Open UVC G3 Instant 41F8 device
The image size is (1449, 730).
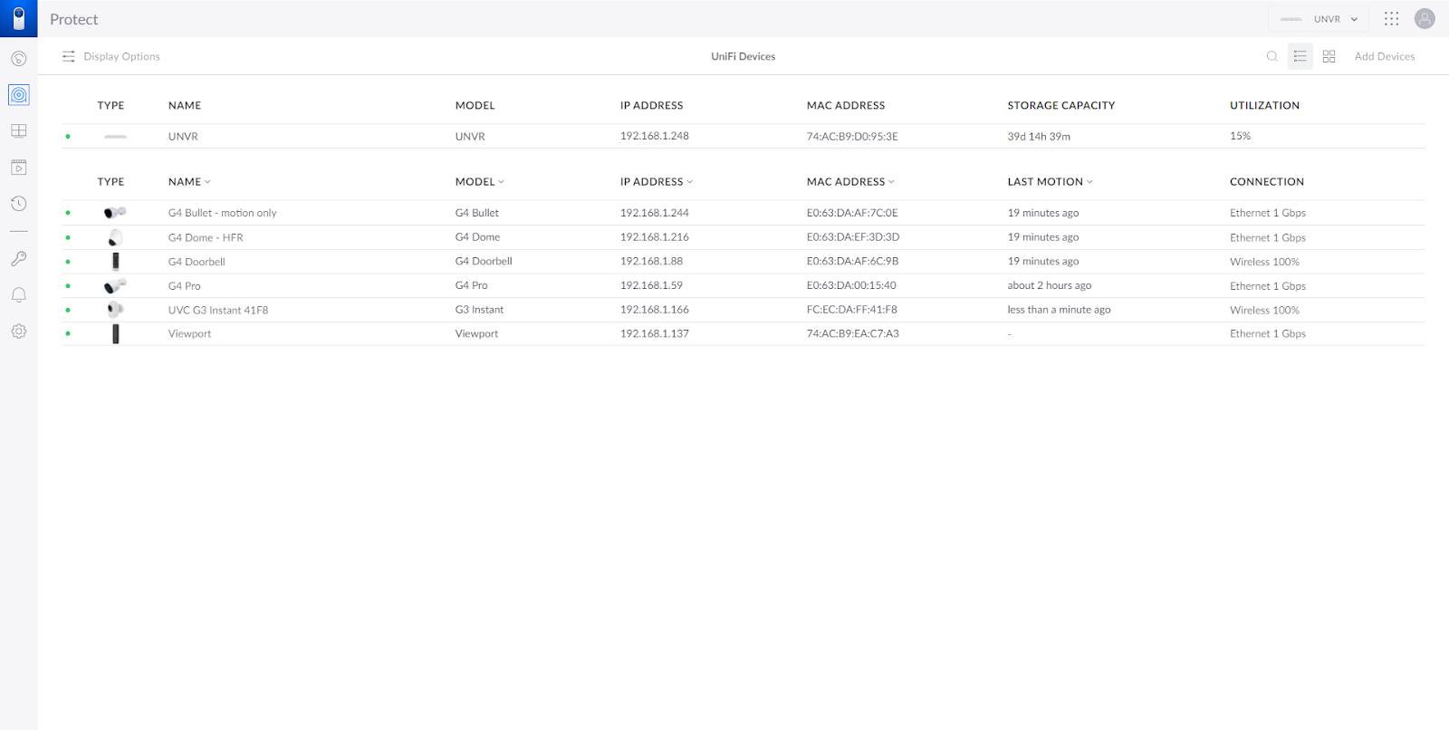click(218, 310)
